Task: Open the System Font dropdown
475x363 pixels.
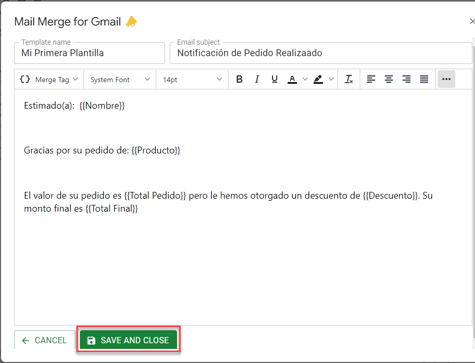Action: [x=120, y=80]
